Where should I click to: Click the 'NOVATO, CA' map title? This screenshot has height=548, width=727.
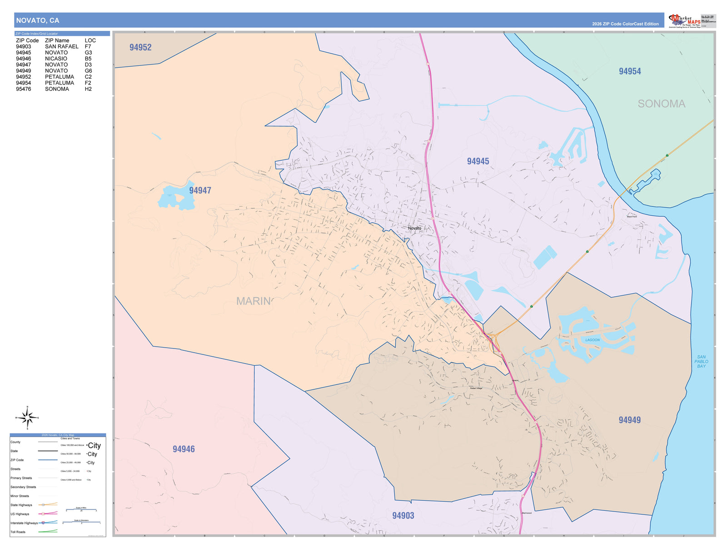(38, 20)
